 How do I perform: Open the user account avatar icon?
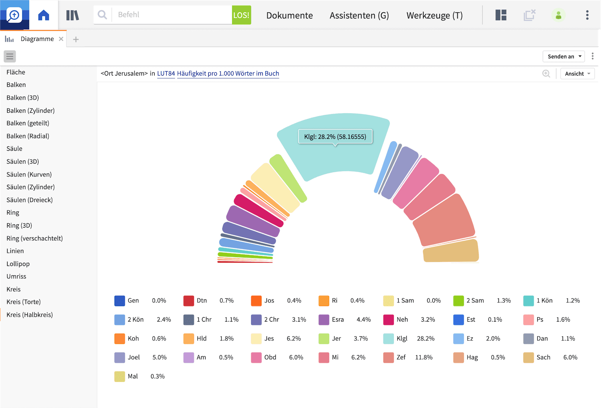[x=559, y=15]
